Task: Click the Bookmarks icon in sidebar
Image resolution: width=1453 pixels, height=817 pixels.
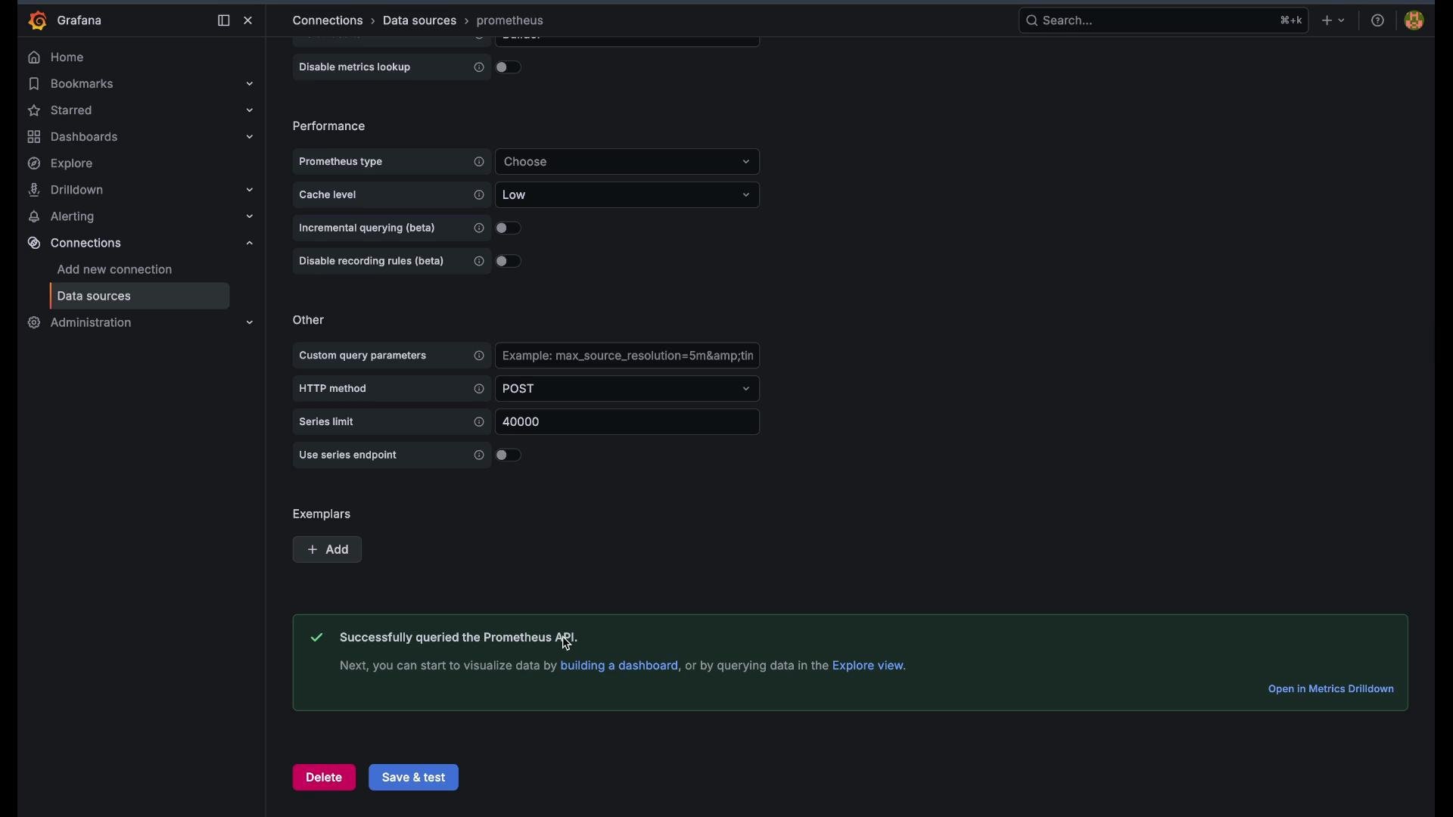Action: [34, 85]
